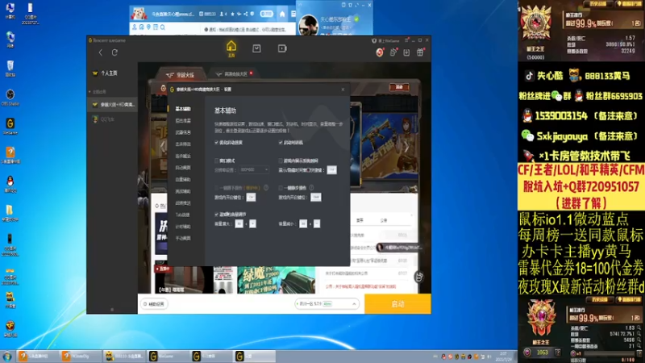Open the 辅助设置 button at bottom left

154,304
